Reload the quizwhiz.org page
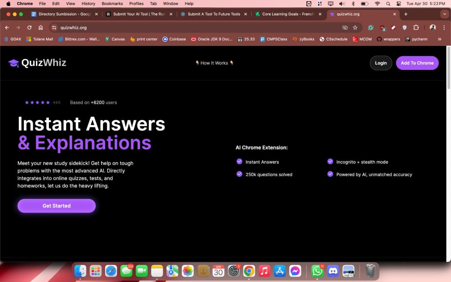The width and height of the screenshot is (451, 282). coord(29,27)
